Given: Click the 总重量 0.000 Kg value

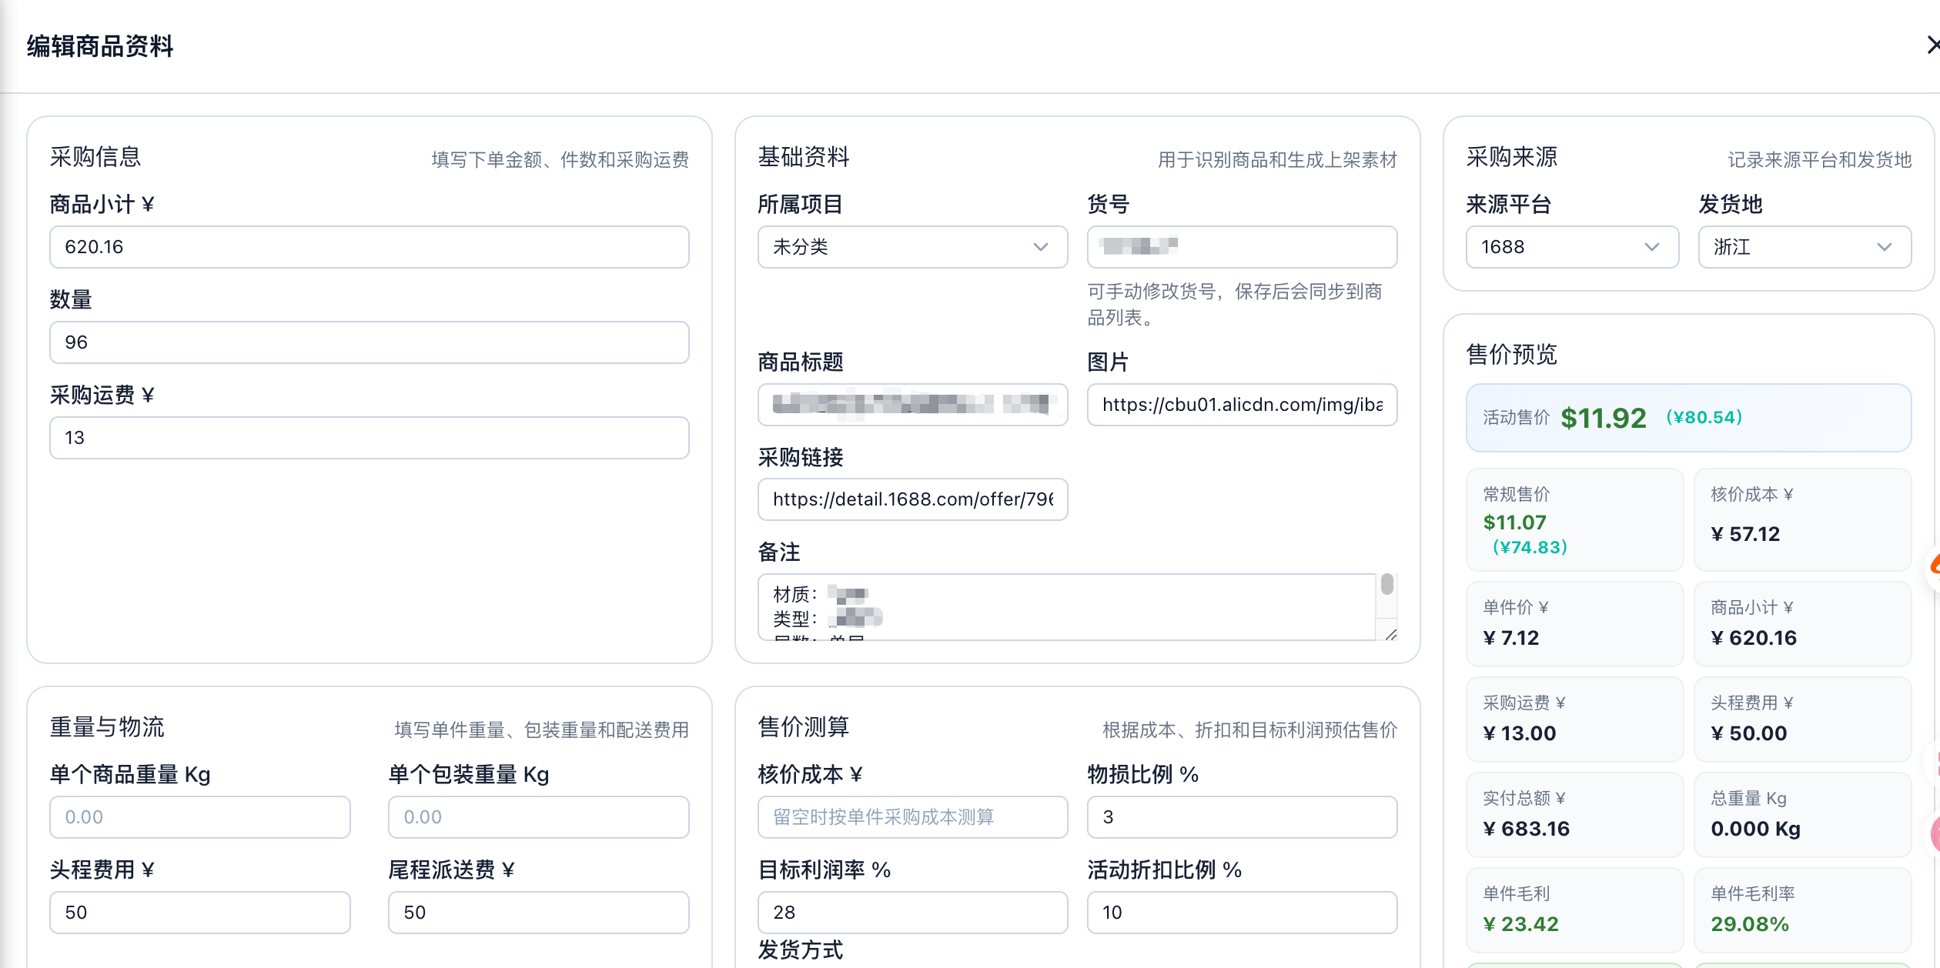Looking at the screenshot, I should coord(1755,829).
